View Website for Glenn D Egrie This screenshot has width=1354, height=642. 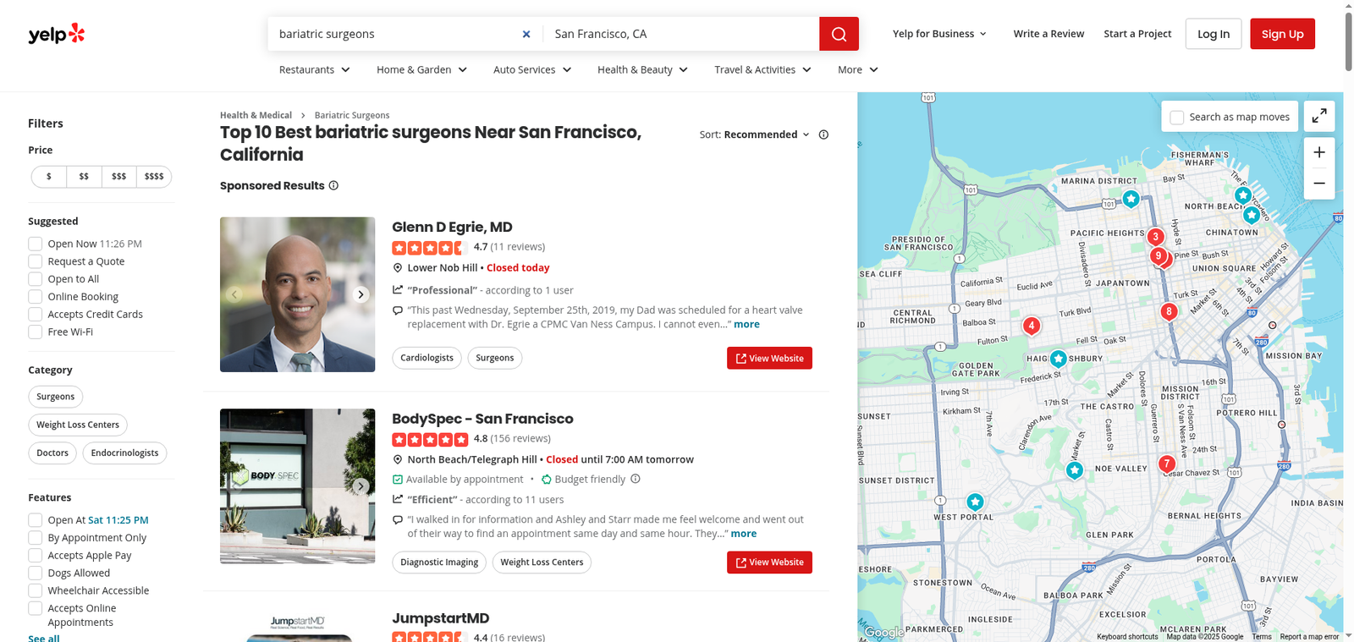(769, 358)
